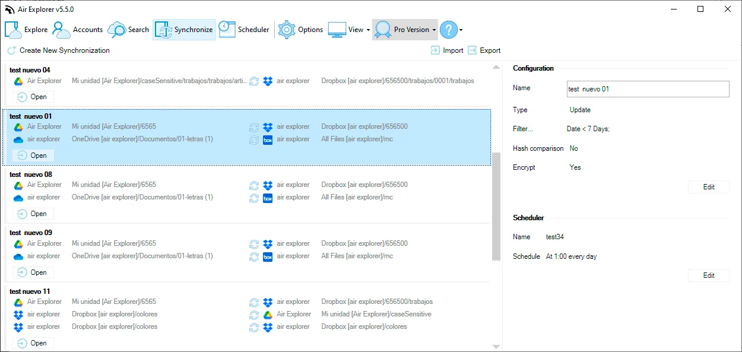Click the scrollbar up arrow
The height and width of the screenshot is (352, 742).
(496, 66)
